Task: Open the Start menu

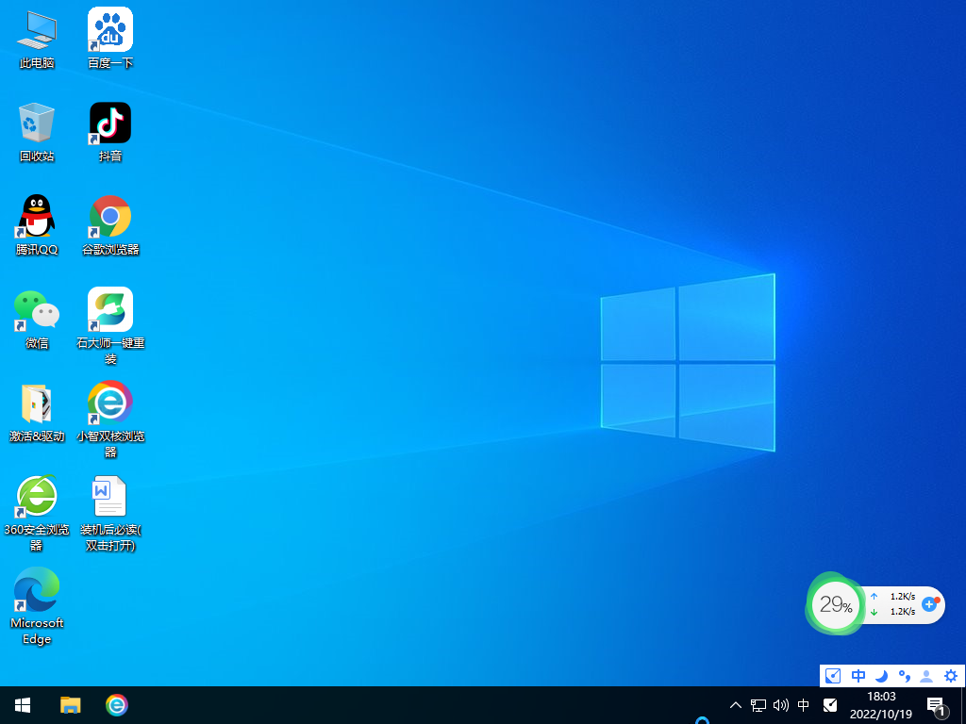Action: point(22,705)
